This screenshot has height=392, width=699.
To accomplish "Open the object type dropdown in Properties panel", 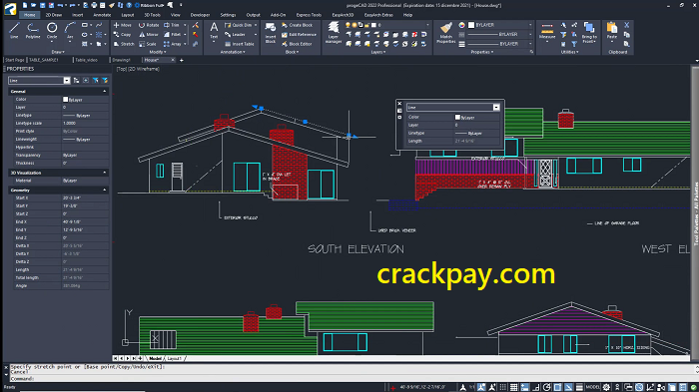I will [67, 81].
